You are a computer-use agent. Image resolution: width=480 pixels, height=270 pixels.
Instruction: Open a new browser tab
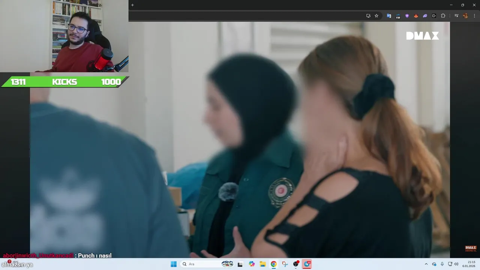tap(132, 5)
